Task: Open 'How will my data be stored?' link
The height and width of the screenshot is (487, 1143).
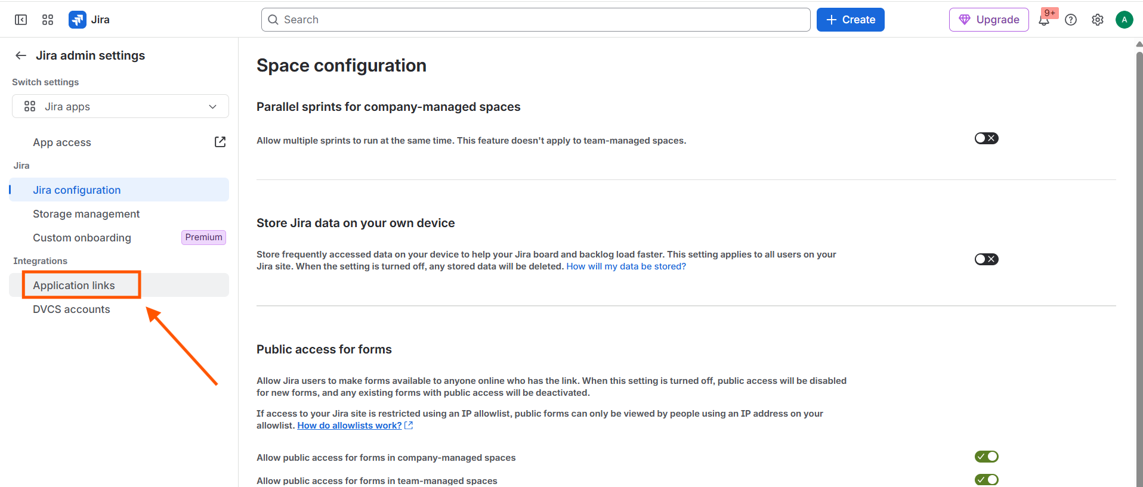Action: (x=626, y=266)
